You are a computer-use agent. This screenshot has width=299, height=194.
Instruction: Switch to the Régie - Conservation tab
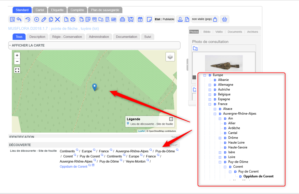click(67, 37)
